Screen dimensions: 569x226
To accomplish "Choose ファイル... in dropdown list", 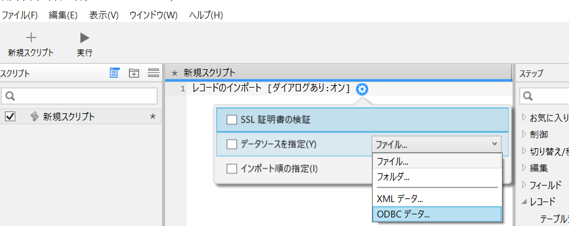I will [437, 161].
